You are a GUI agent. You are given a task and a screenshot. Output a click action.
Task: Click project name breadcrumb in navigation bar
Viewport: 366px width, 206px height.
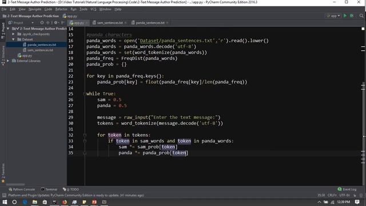(x=30, y=16)
